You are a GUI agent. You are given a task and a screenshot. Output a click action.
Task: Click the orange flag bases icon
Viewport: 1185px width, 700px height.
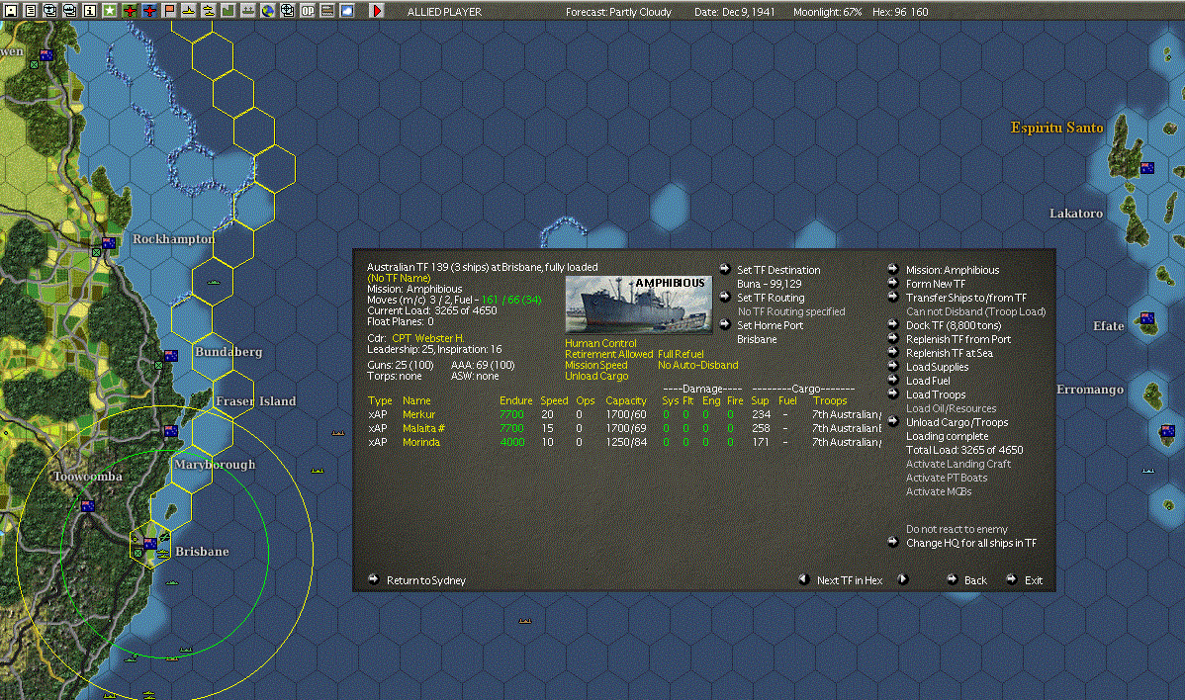point(169,11)
